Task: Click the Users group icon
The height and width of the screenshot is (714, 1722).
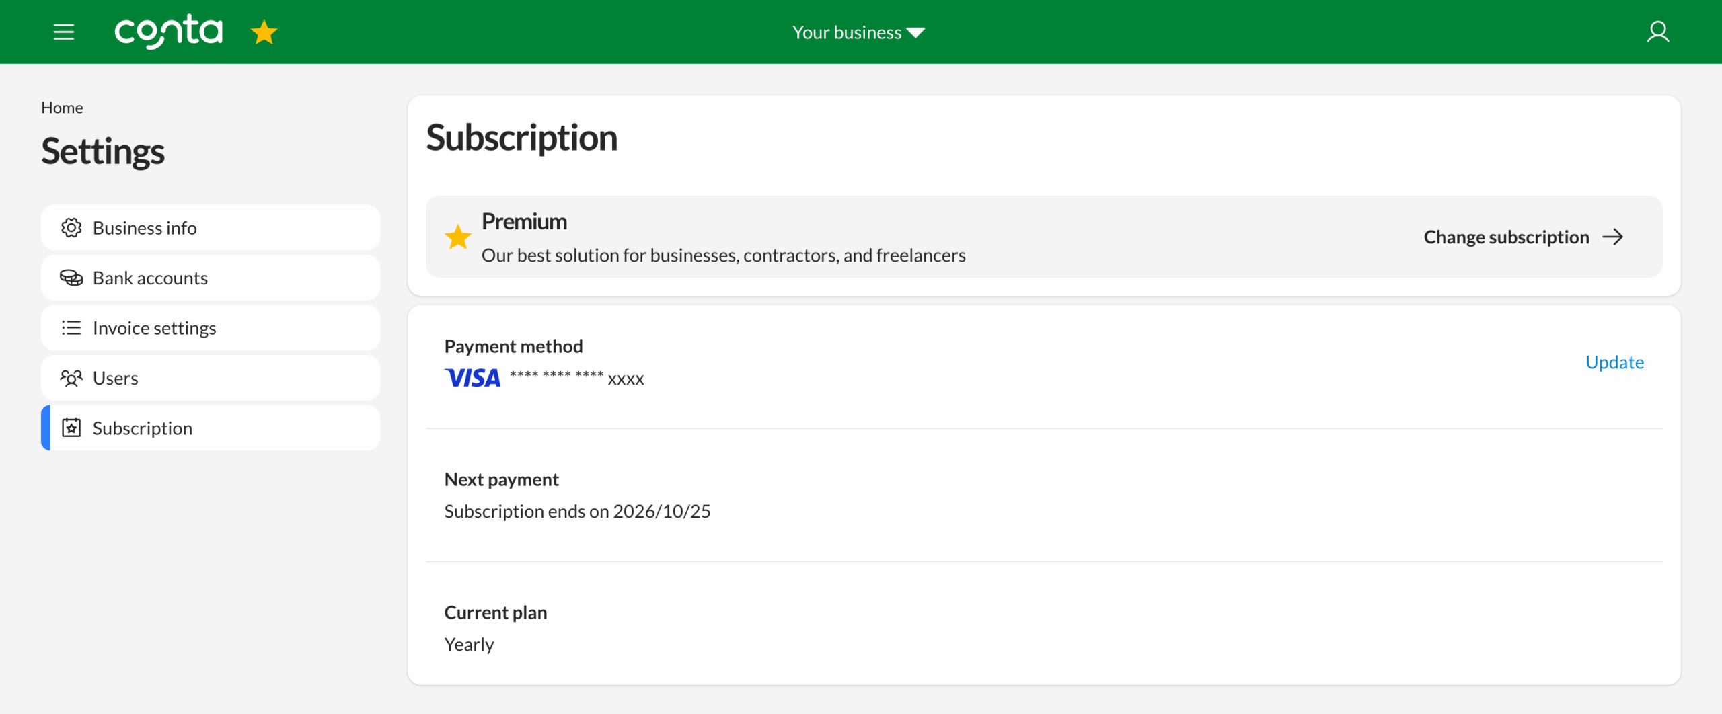Action: [71, 378]
